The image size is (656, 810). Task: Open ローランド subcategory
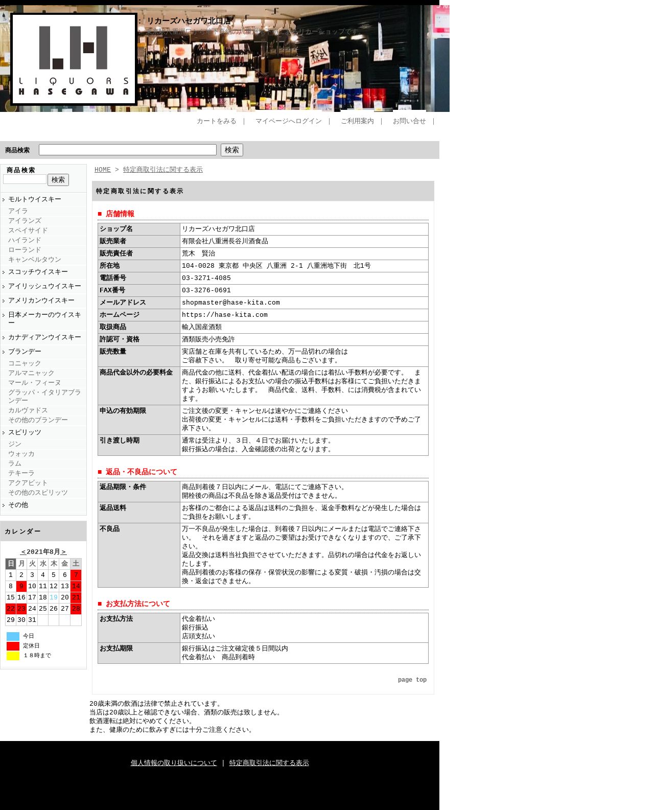click(25, 250)
